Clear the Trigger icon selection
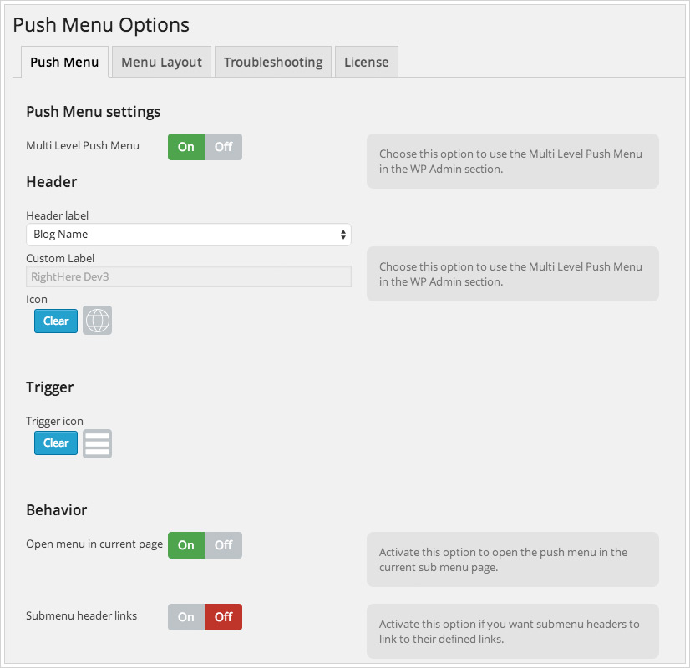Screen dimensions: 690x668 [x=56, y=443]
